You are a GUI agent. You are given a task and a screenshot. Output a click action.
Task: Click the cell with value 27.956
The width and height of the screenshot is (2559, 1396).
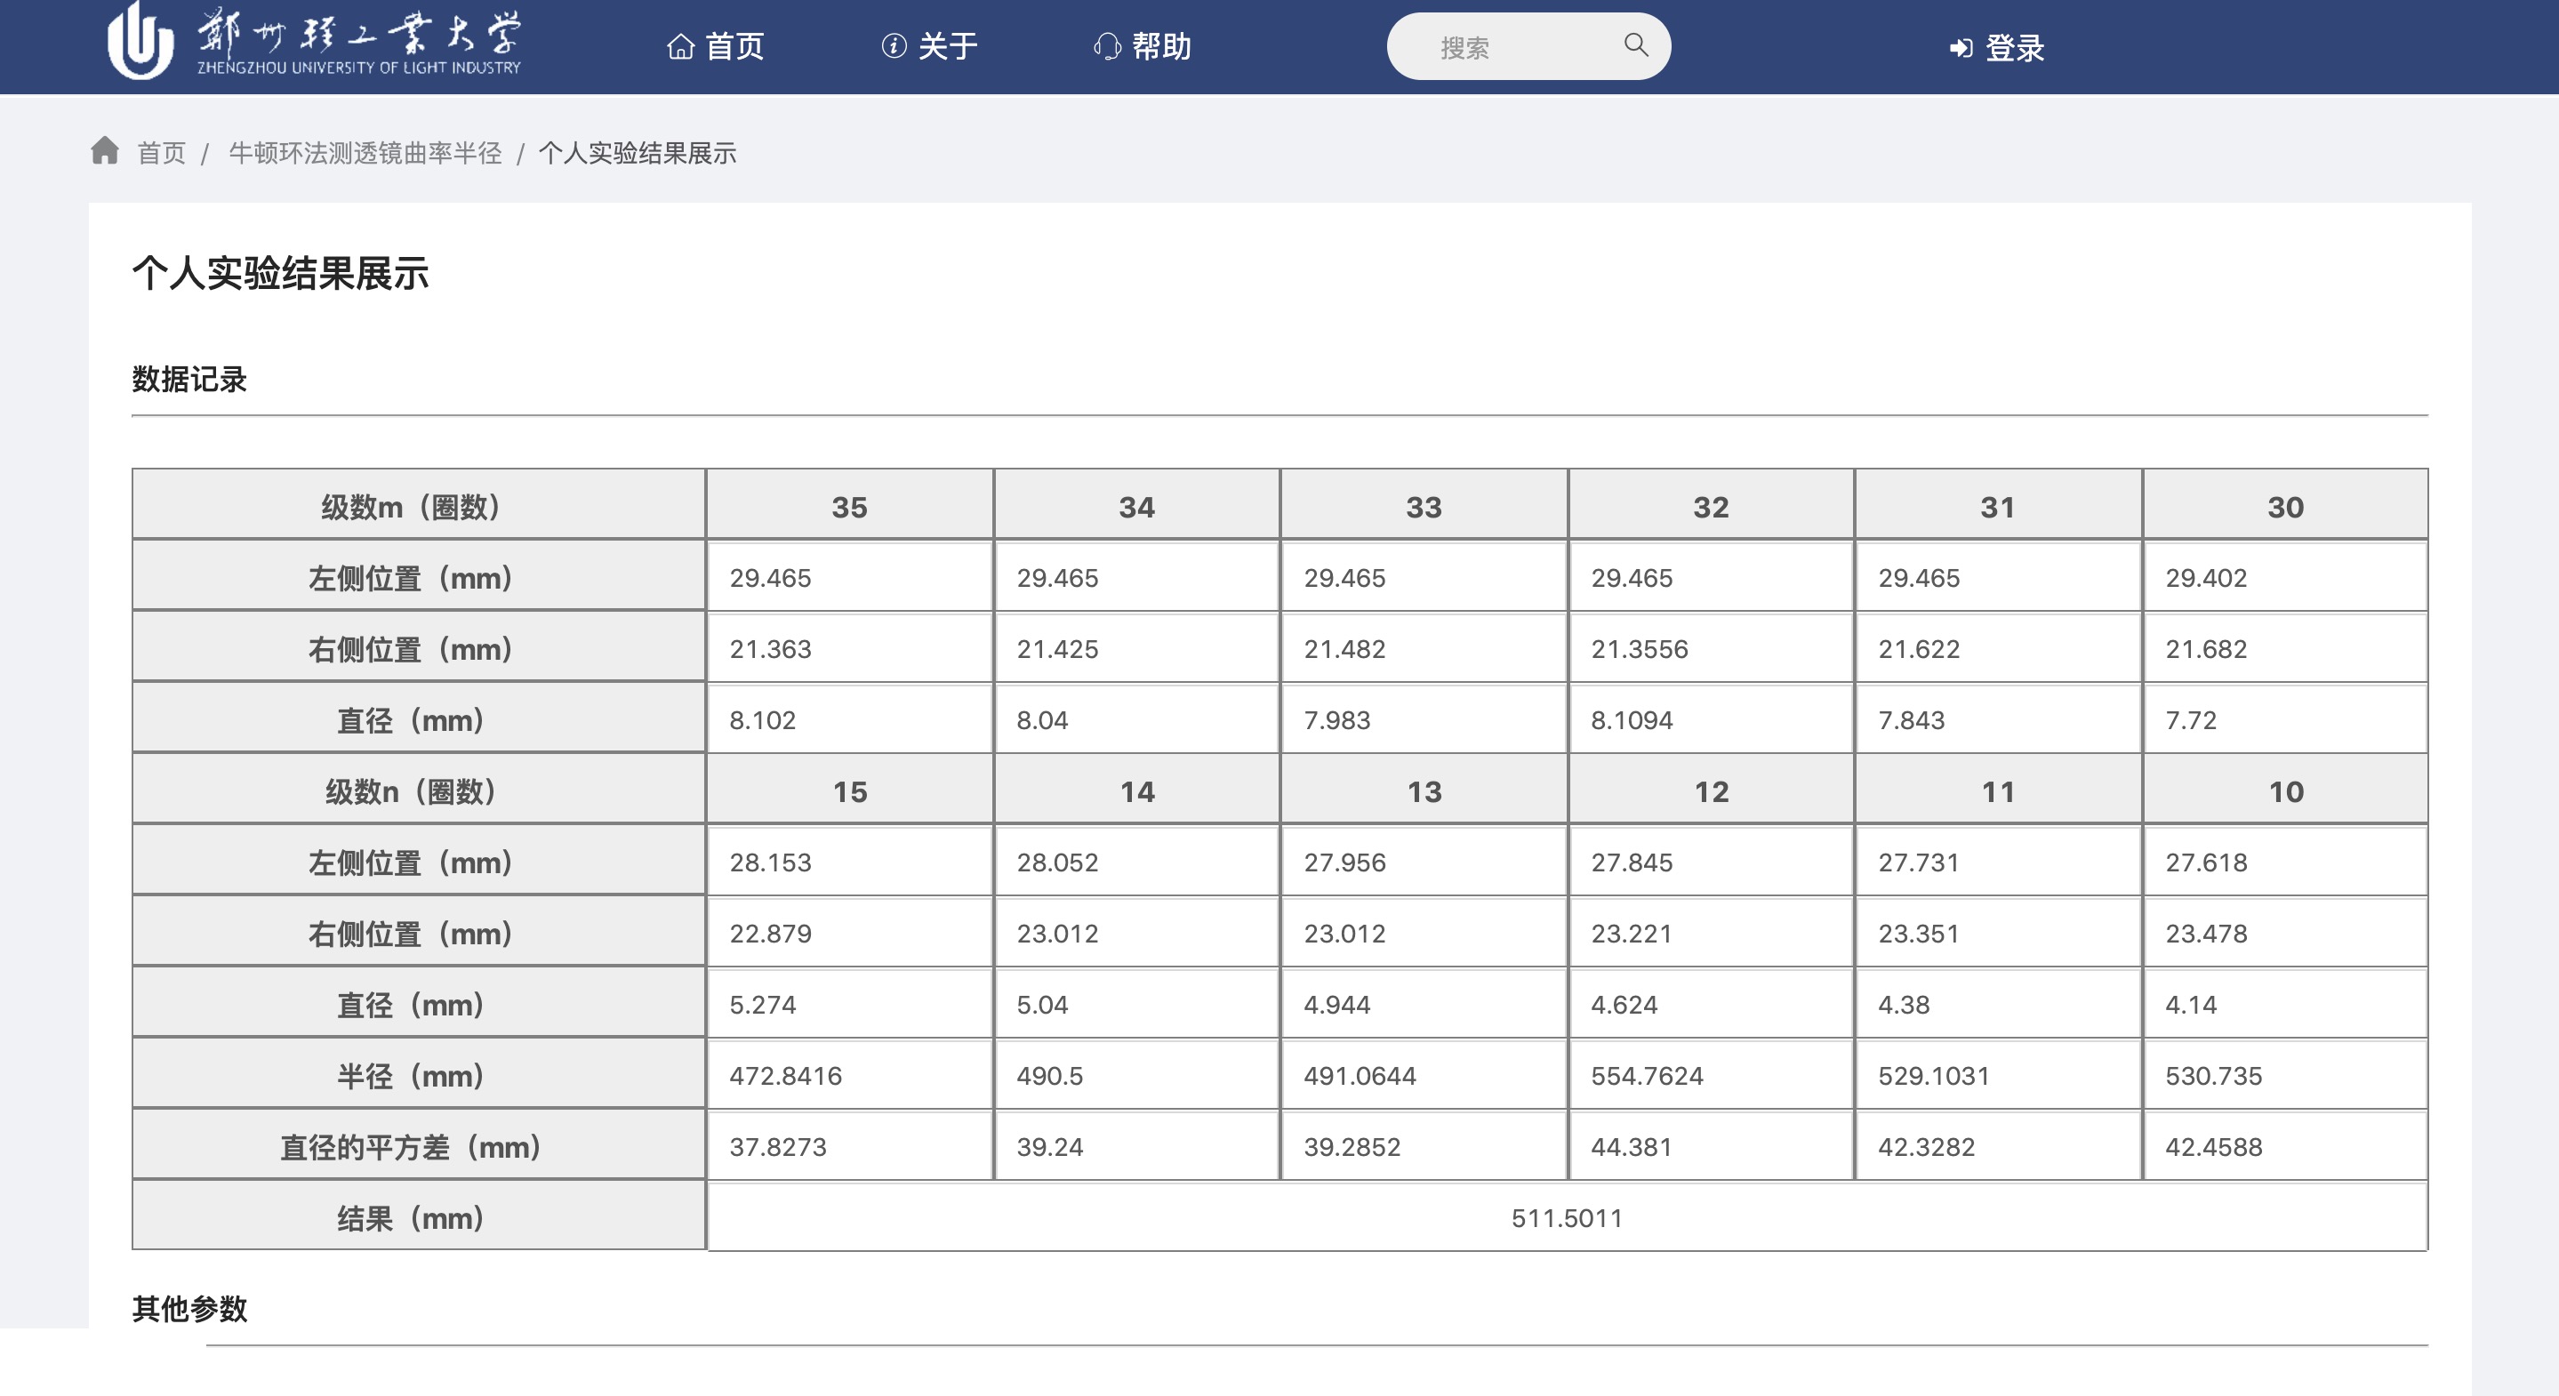[1424, 861]
